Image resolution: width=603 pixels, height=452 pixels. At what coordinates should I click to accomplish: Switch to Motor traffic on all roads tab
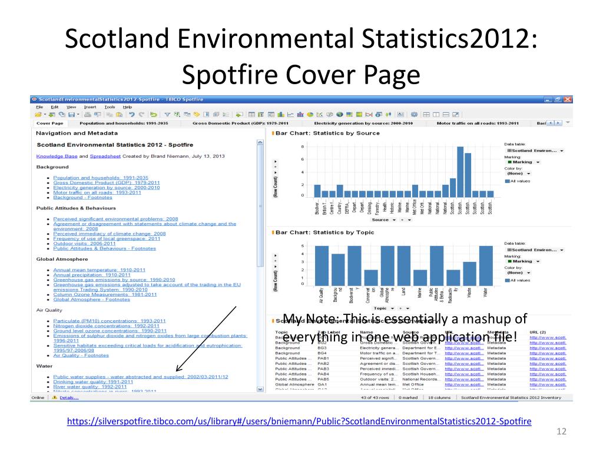click(478, 124)
